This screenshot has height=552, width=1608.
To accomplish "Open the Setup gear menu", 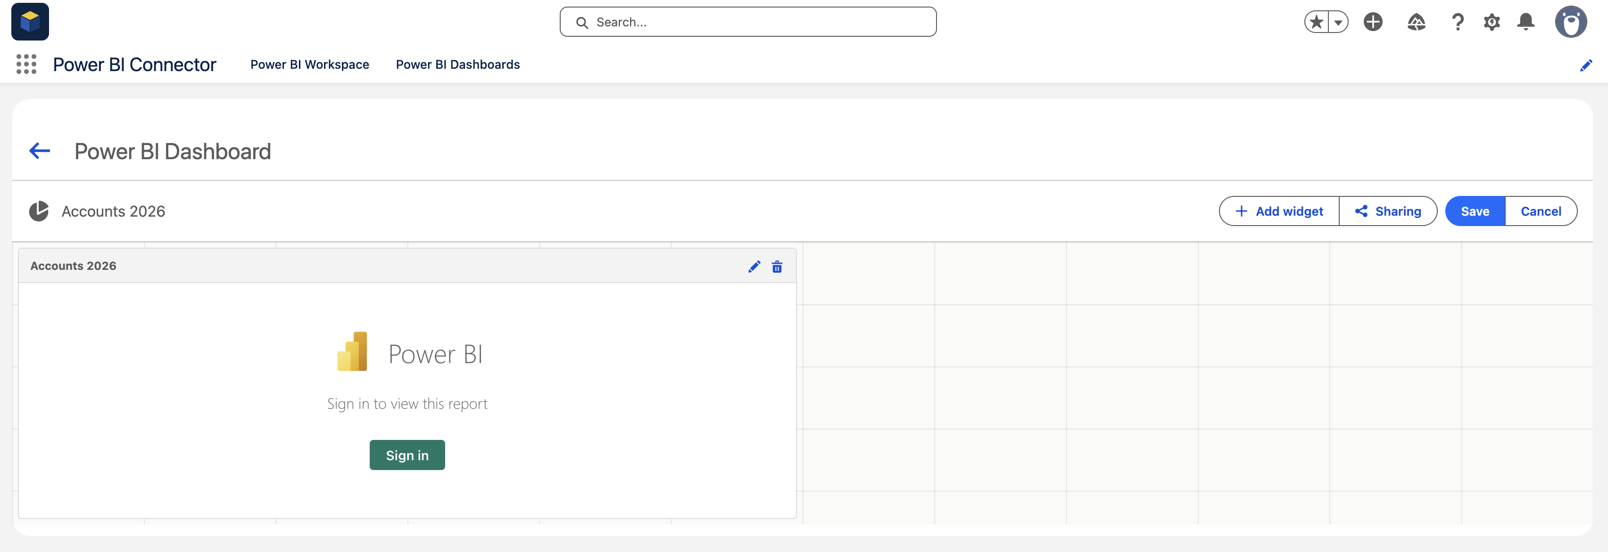I will (1492, 23).
